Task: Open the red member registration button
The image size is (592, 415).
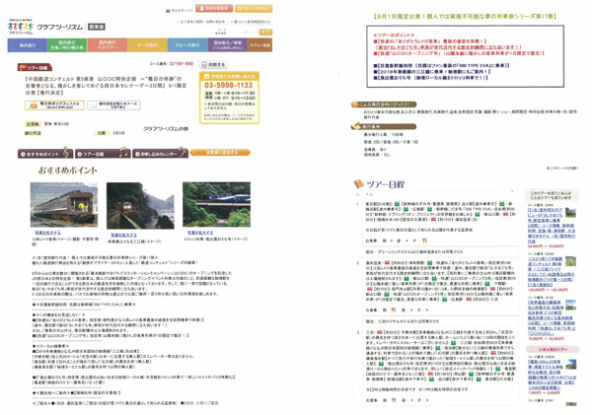Action: 214,8
